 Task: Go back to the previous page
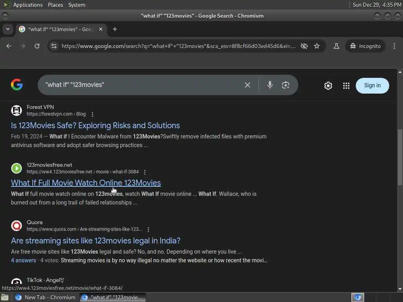coord(9,46)
